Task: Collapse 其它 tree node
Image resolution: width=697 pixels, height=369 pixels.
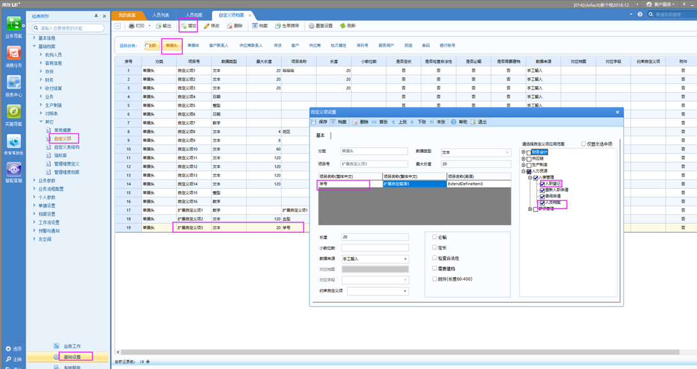Action: pyautogui.click(x=41, y=122)
